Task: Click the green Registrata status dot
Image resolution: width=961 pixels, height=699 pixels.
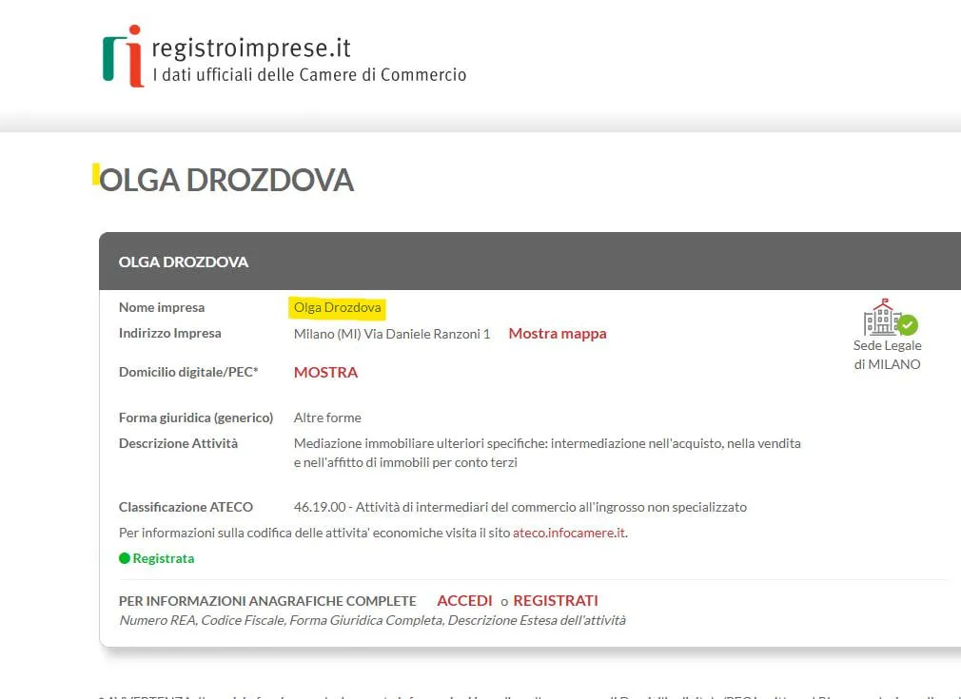Action: 124,558
